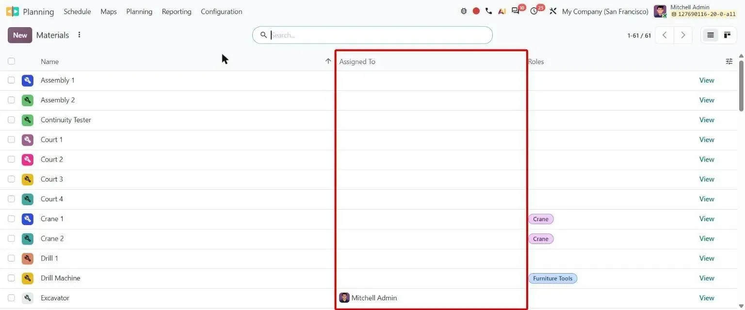Click the Continuity Tester wrench icon
The image size is (745, 310).
[x=28, y=120]
